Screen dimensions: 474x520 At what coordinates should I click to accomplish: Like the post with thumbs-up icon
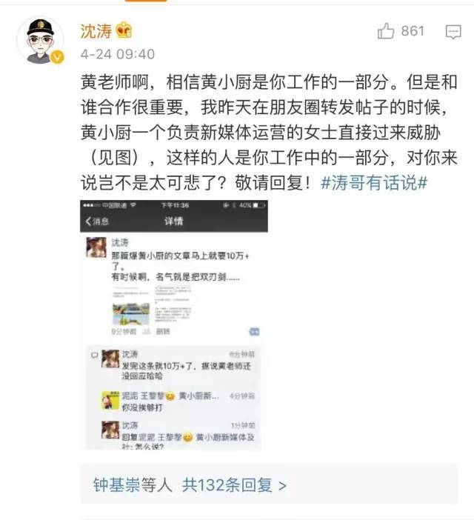pyautogui.click(x=386, y=31)
